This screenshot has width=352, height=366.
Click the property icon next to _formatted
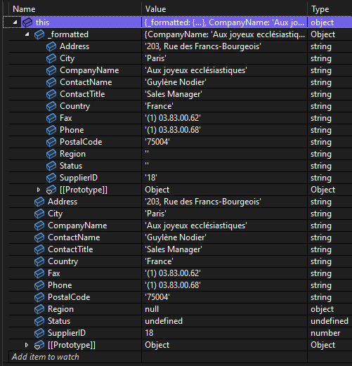(x=39, y=34)
